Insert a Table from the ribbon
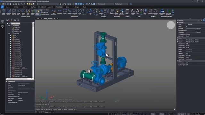The height and width of the screenshot is (115, 205). [127, 12]
